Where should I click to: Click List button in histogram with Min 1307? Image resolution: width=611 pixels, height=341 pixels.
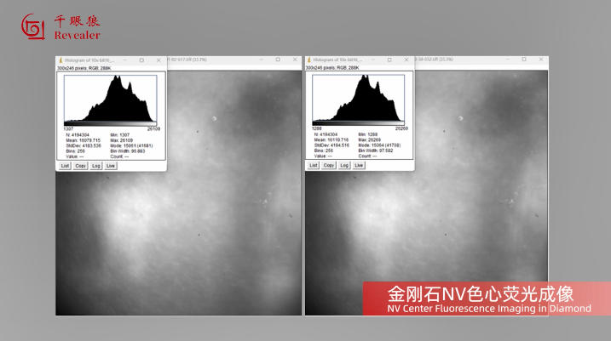pos(65,166)
